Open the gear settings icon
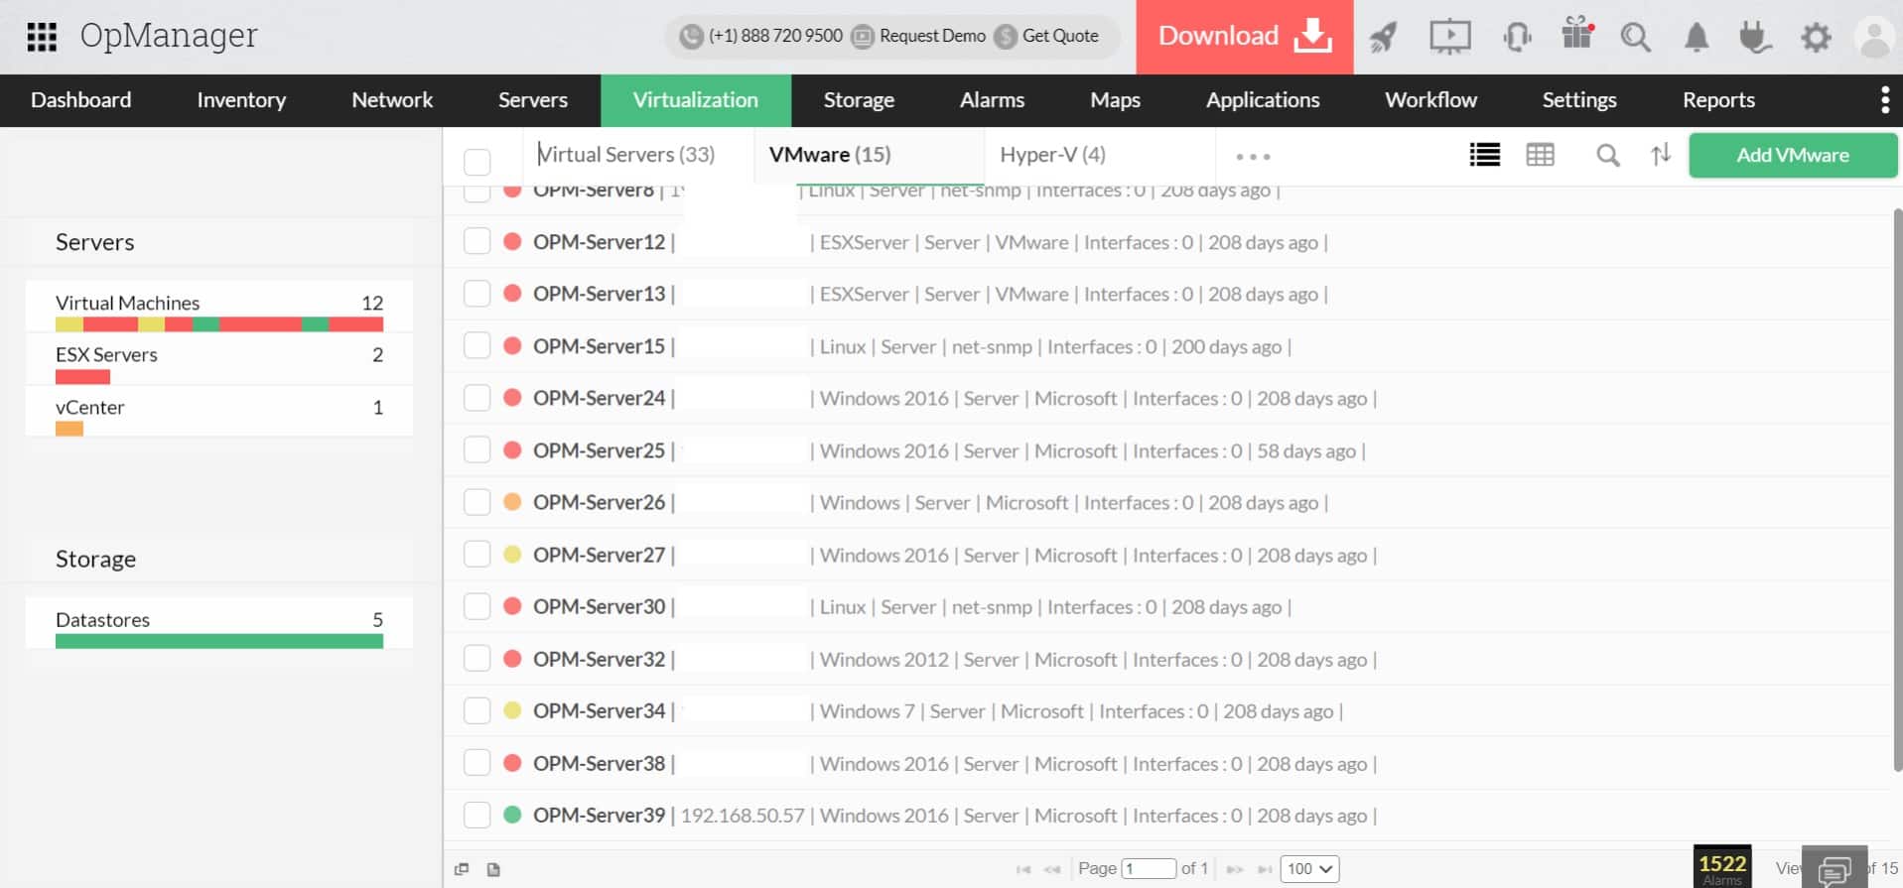The image size is (1903, 888). 1816,38
